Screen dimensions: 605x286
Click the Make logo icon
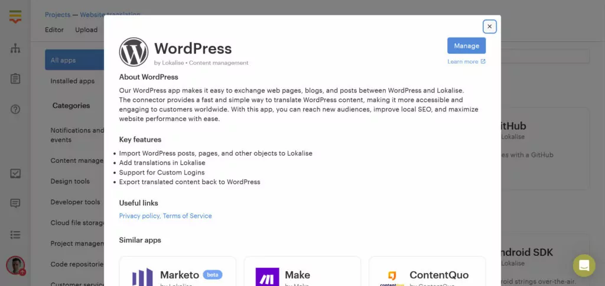coord(267,277)
